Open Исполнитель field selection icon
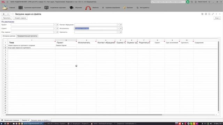This screenshot has width=223, height=125. click(121, 28)
